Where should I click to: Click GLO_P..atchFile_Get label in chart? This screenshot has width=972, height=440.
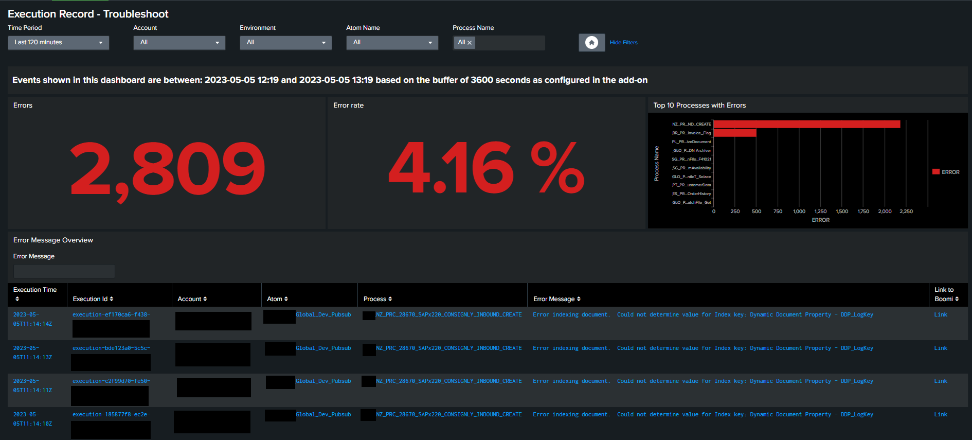click(691, 202)
